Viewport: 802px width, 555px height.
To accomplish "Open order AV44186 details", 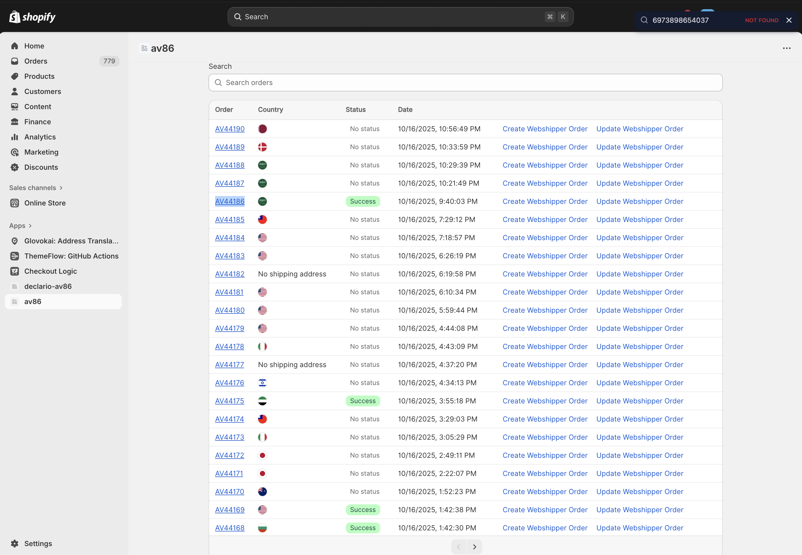I will pos(230,201).
